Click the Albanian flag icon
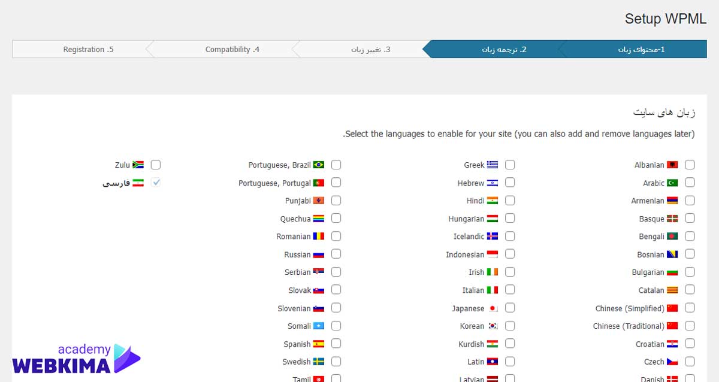 pyautogui.click(x=672, y=165)
